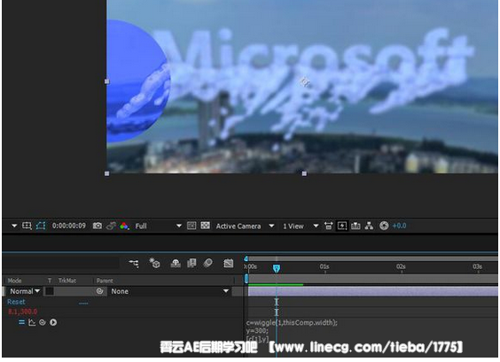The width and height of the screenshot is (500, 362).
Task: Adjust the +0.0 exposure value
Action: 399,226
